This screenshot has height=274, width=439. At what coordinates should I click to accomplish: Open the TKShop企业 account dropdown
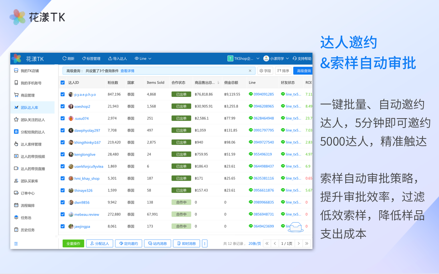244,59
